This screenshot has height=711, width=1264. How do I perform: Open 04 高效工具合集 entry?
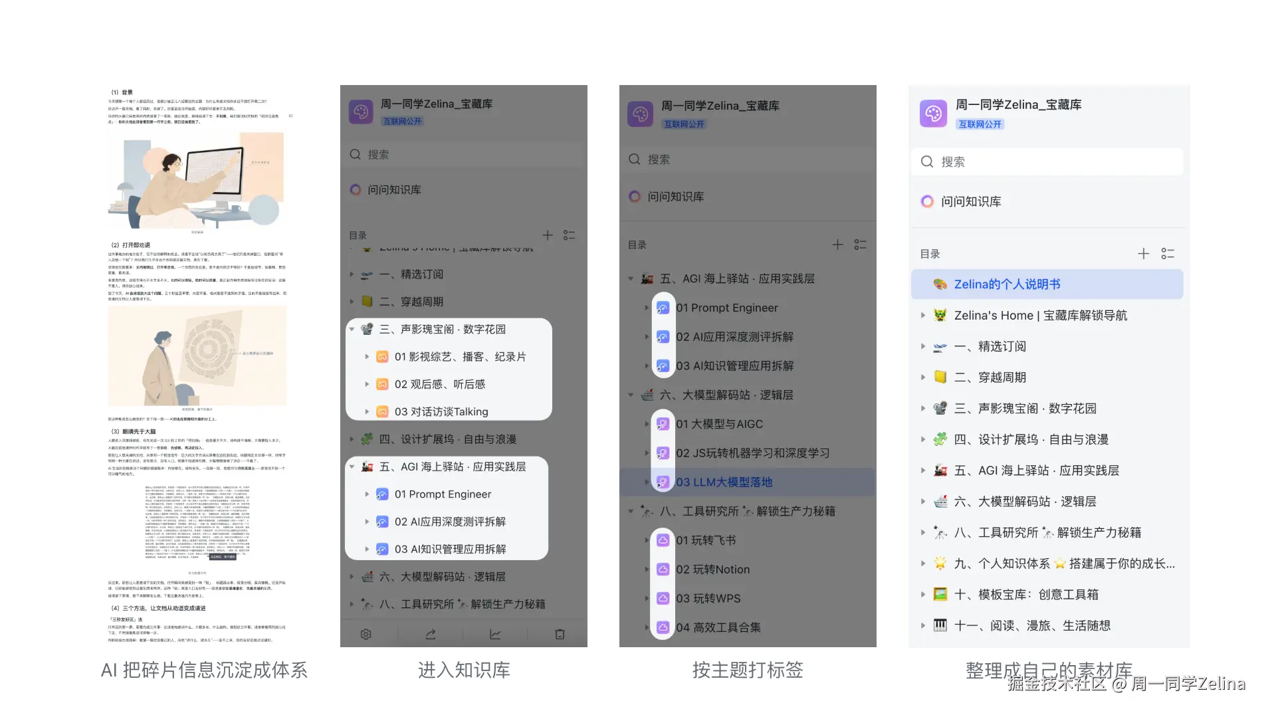(718, 627)
